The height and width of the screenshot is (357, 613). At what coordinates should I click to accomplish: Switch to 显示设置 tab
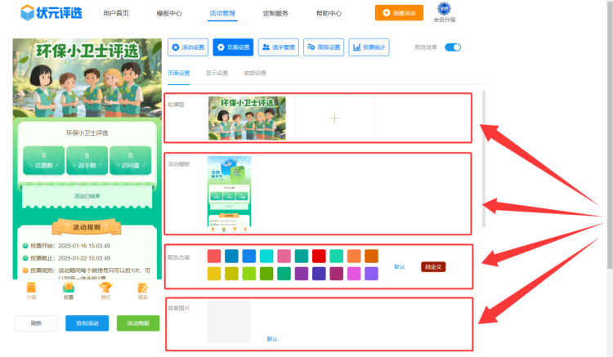click(x=217, y=74)
